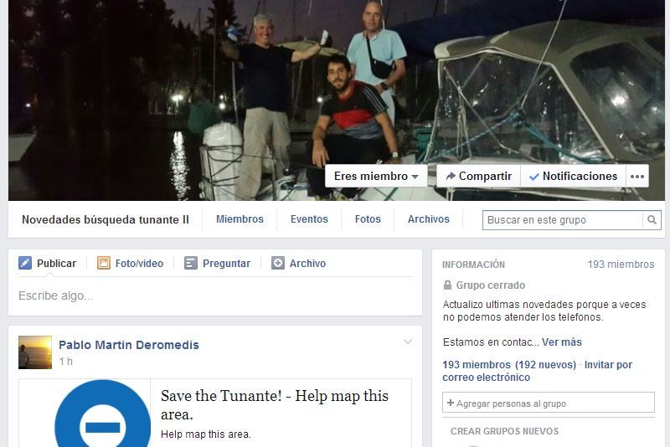
Task: Click the Publicar pencil icon
Action: click(25, 263)
